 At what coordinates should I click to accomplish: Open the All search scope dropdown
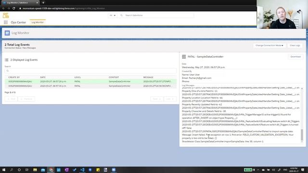(112, 15)
